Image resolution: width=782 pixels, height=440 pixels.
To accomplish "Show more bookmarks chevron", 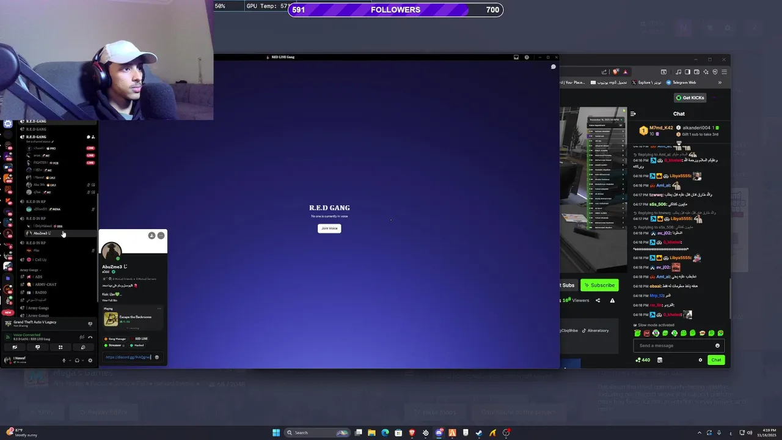I will point(720,82).
